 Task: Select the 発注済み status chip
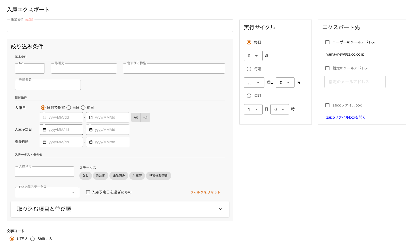tap(119, 176)
